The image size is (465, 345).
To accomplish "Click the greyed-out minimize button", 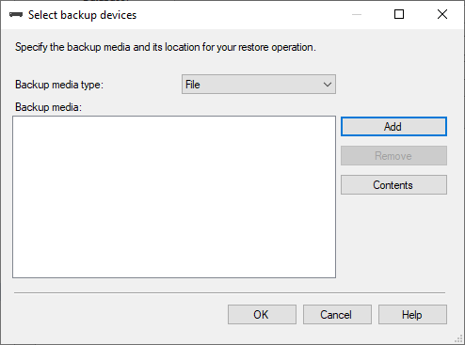I will pos(357,14).
